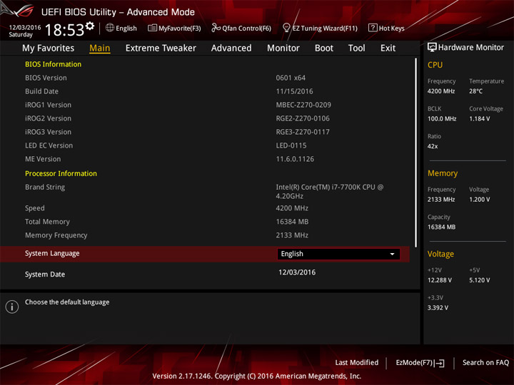This screenshot has height=385, width=514.
Task: Open MyFavorite list icon
Action: click(x=152, y=28)
